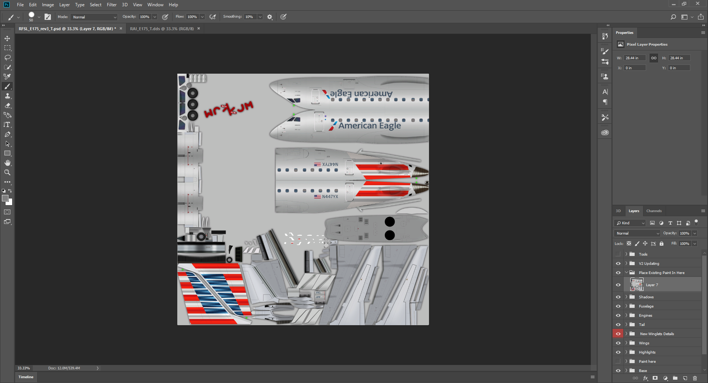Viewport: 708px width, 383px height.
Task: Select the Zoom tool
Action: [7, 172]
